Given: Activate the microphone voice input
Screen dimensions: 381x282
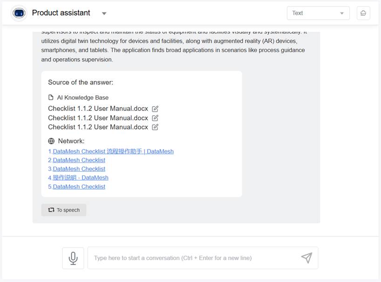Looking at the screenshot, I should pyautogui.click(x=73, y=258).
